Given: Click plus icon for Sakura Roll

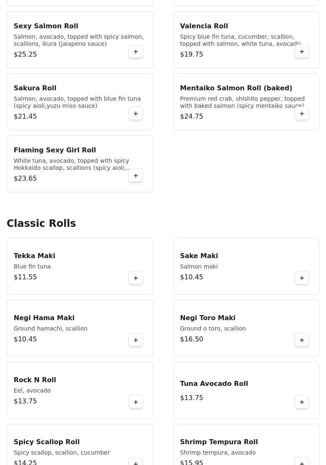Looking at the screenshot, I should 136,114.
